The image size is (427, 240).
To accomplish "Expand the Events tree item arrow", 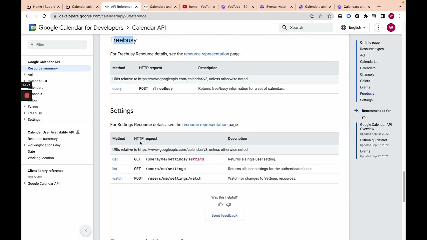I will (x=25, y=107).
